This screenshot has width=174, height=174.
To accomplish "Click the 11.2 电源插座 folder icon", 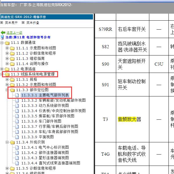I will (x=7, y=69).
